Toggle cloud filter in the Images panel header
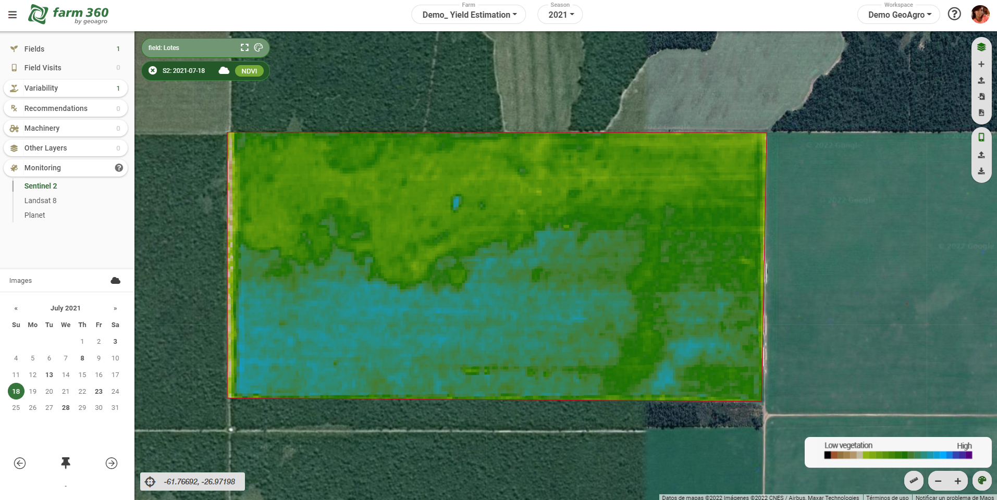This screenshot has height=500, width=997. point(115,281)
